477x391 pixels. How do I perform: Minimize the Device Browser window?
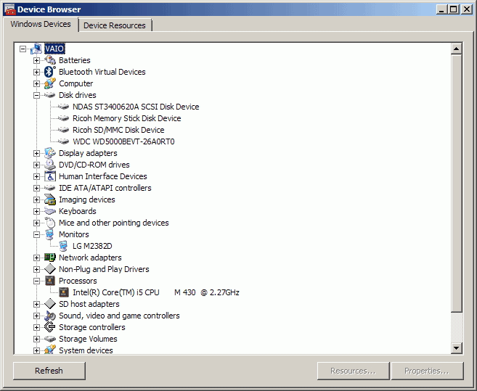pyautogui.click(x=442, y=9)
